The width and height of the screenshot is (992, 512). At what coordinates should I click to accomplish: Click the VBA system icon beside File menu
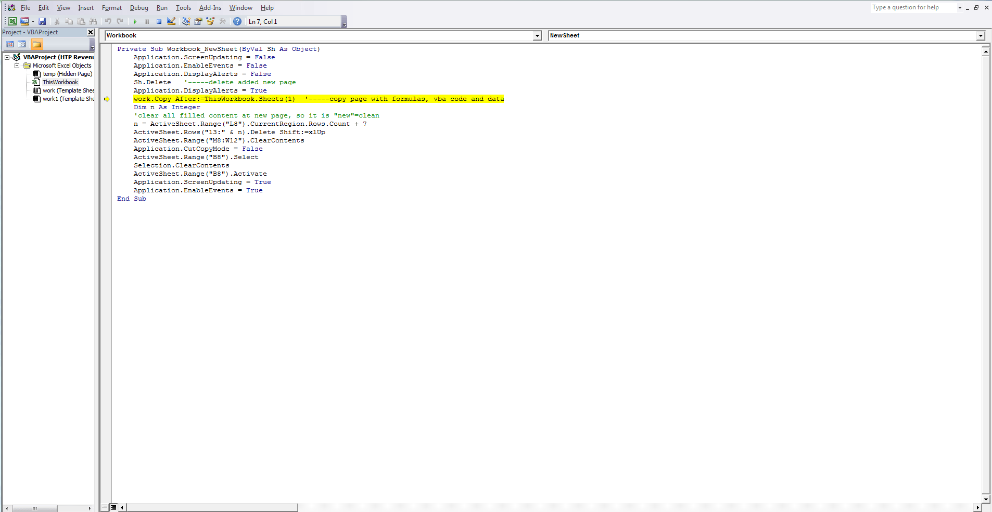11,8
